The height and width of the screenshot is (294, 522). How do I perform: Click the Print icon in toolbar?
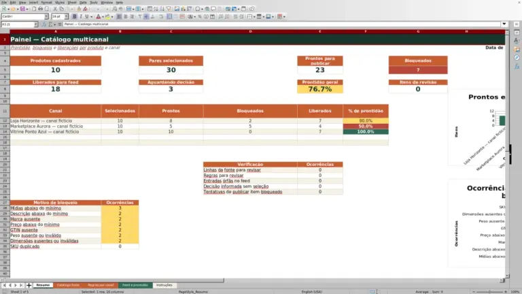pos(40,9)
